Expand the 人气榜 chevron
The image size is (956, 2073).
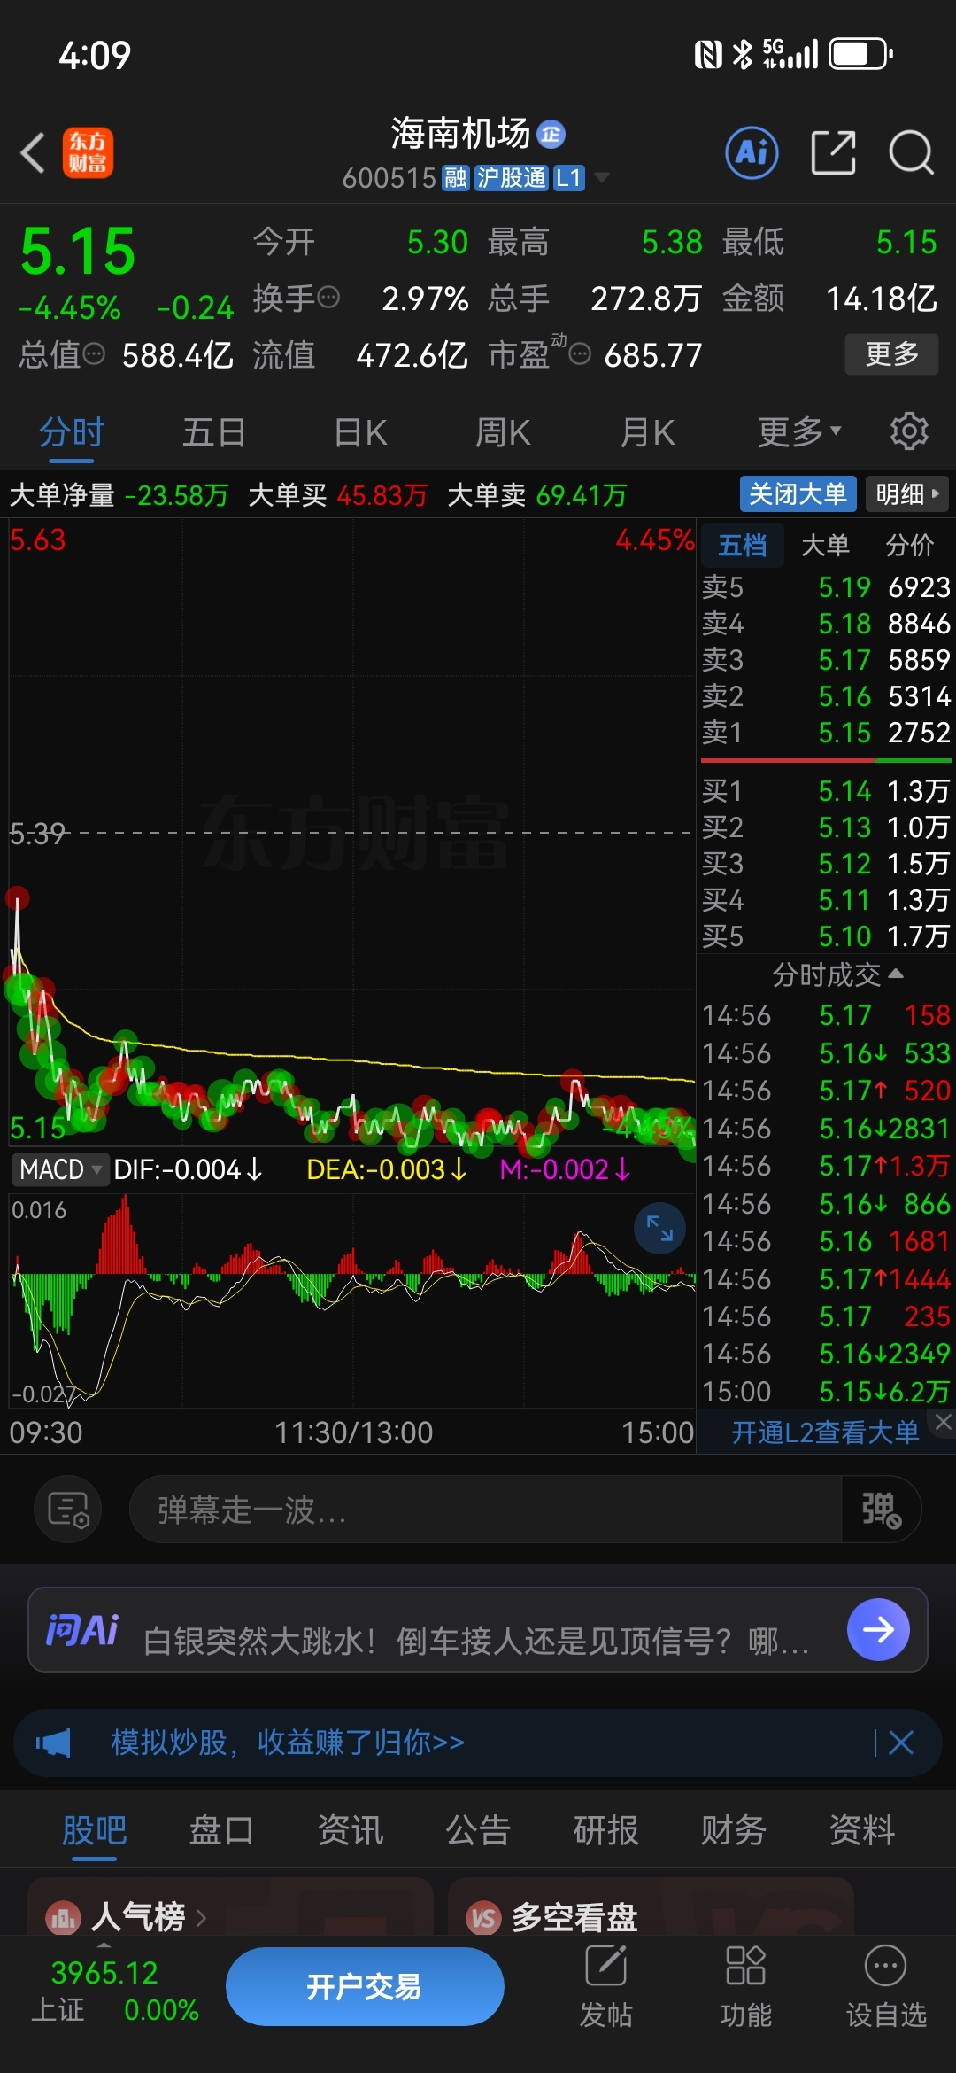coord(201,1918)
